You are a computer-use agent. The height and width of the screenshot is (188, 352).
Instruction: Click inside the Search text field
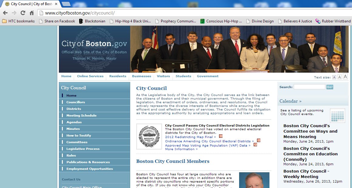coord(309,87)
